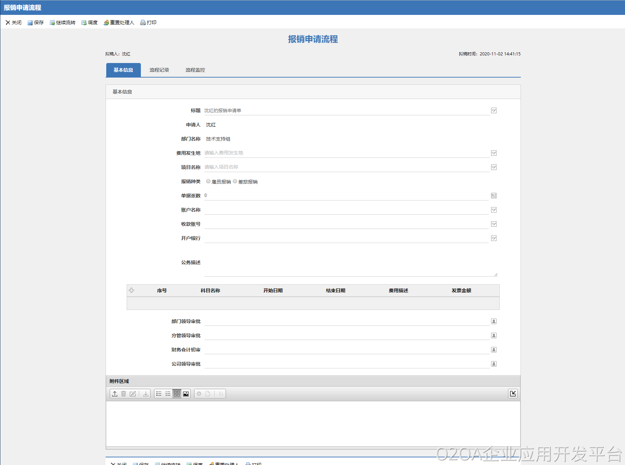
Task: Click the minimize attachment area icon
Action: (513, 394)
